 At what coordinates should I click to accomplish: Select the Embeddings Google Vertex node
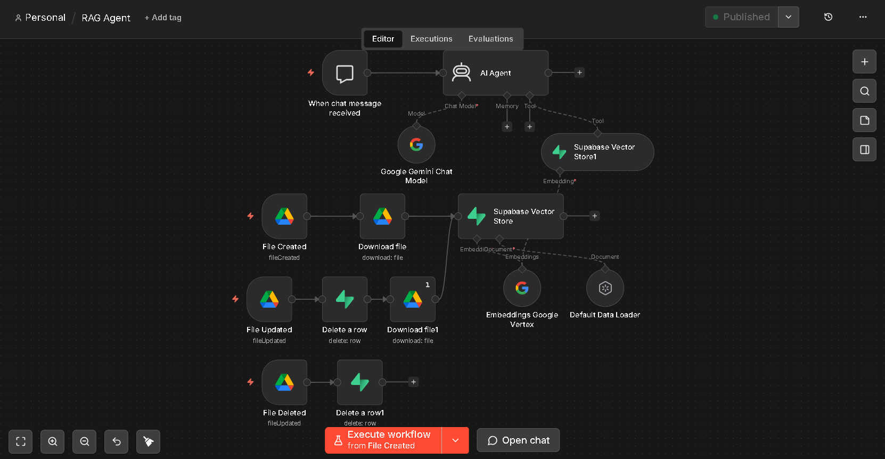[522, 288]
